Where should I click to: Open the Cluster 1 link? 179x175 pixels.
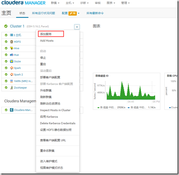tap(17, 26)
